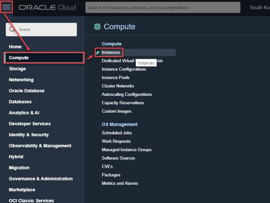Open Instance Pools link
This screenshot has width=270, height=203.
(x=115, y=78)
